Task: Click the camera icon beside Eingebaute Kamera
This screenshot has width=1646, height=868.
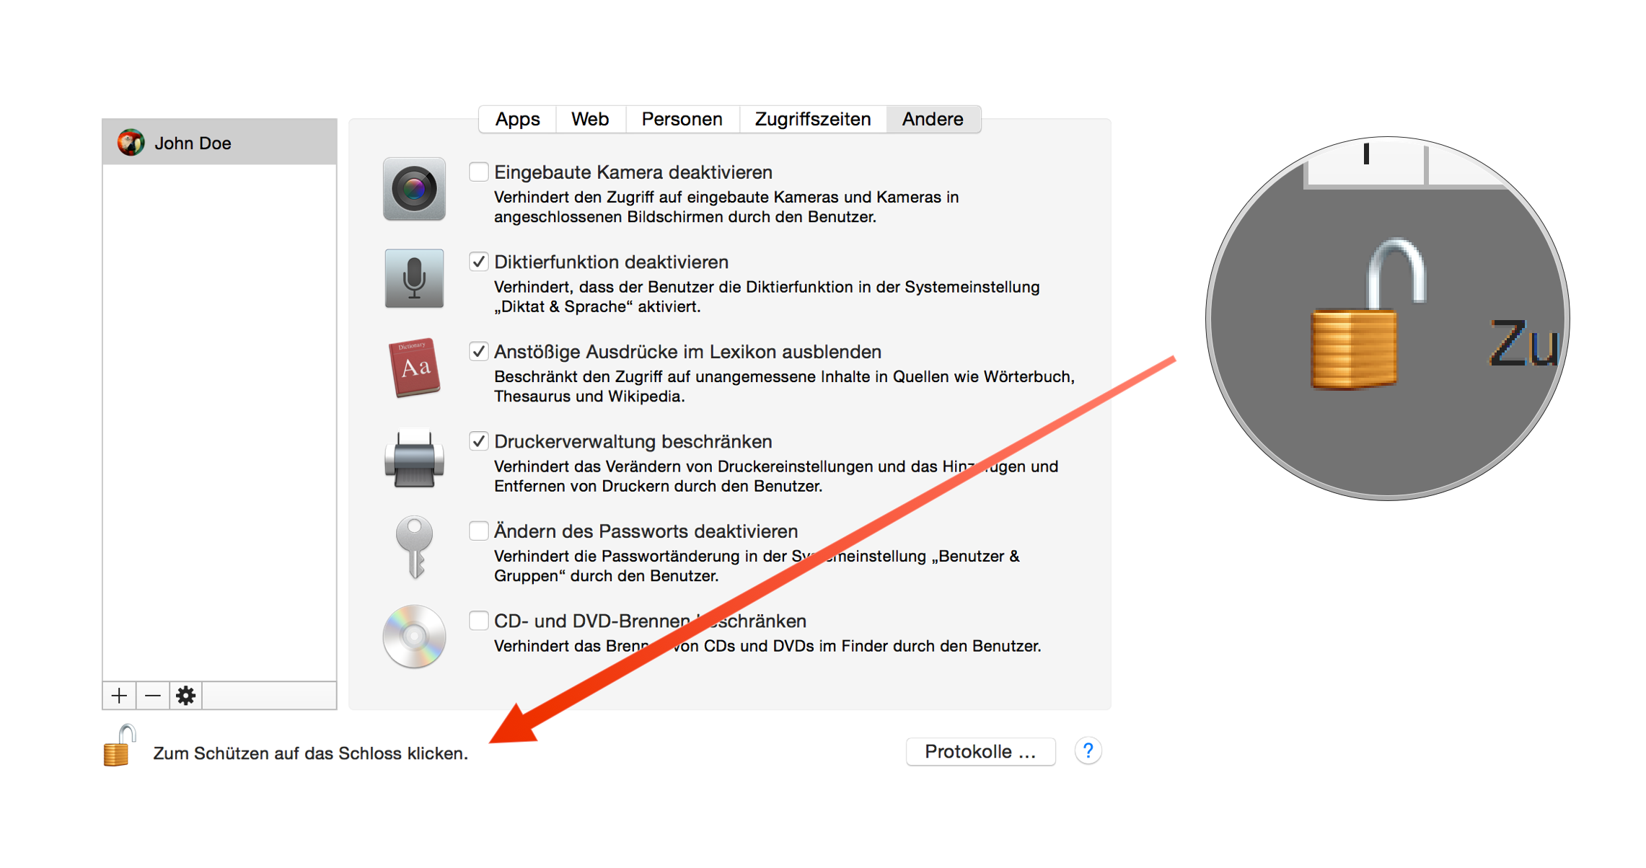Action: pos(413,190)
